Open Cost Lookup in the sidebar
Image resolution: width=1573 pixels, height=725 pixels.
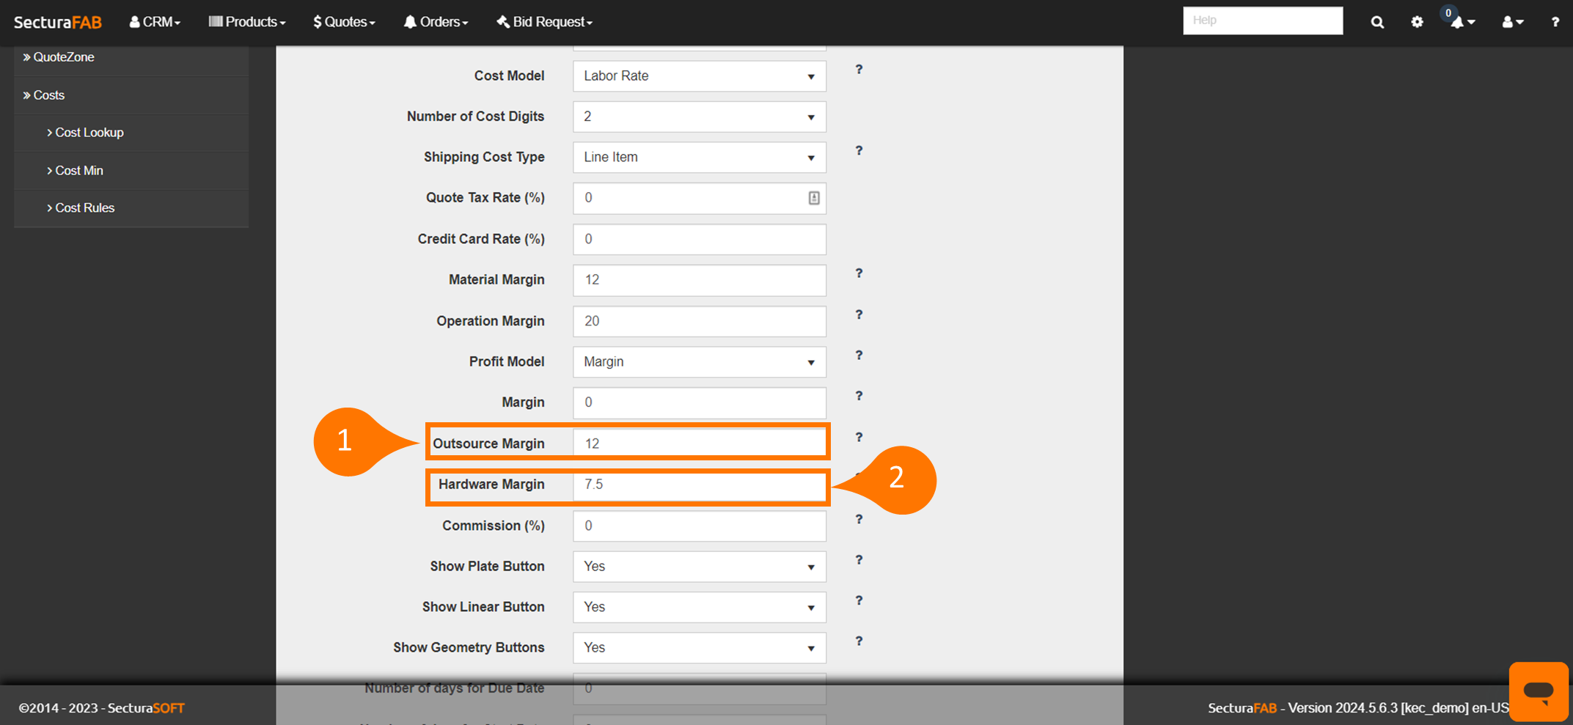[x=89, y=133]
